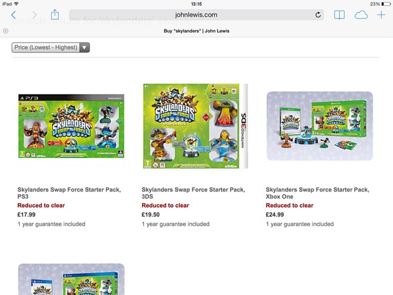The image size is (393, 295).
Task: Show iCloud tabs cloud icon
Action: click(x=361, y=15)
